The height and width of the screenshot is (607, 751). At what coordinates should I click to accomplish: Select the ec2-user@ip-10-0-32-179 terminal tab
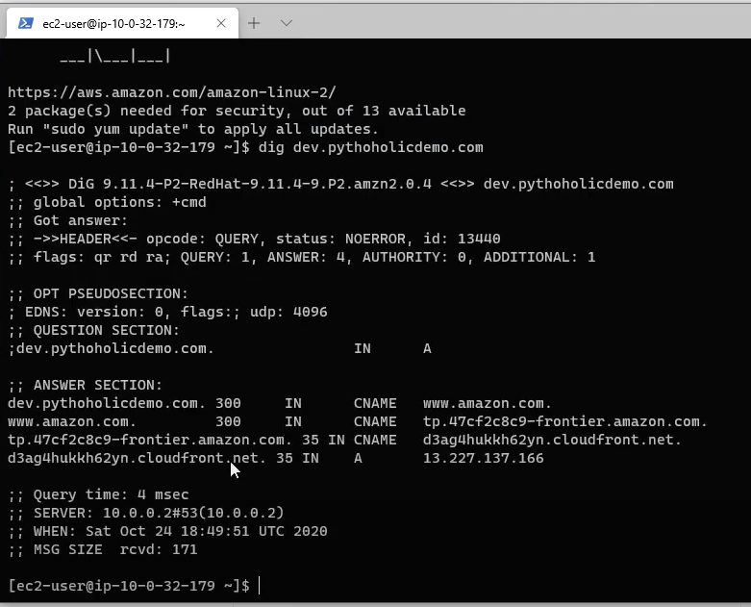coord(122,23)
